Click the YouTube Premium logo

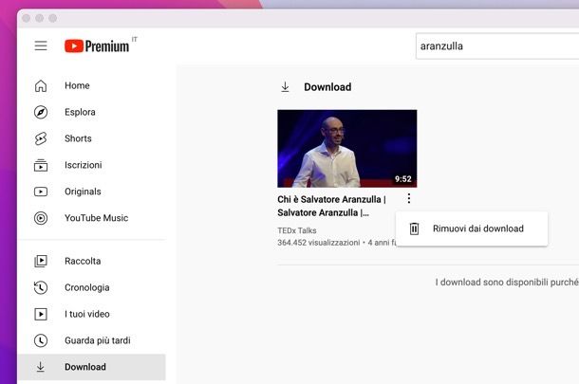[97, 46]
